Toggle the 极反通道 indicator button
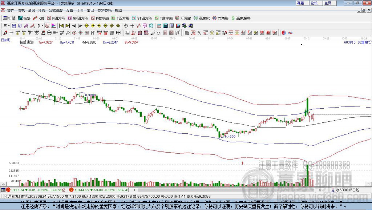Screen dimensions: 372x210 [47, 26]
